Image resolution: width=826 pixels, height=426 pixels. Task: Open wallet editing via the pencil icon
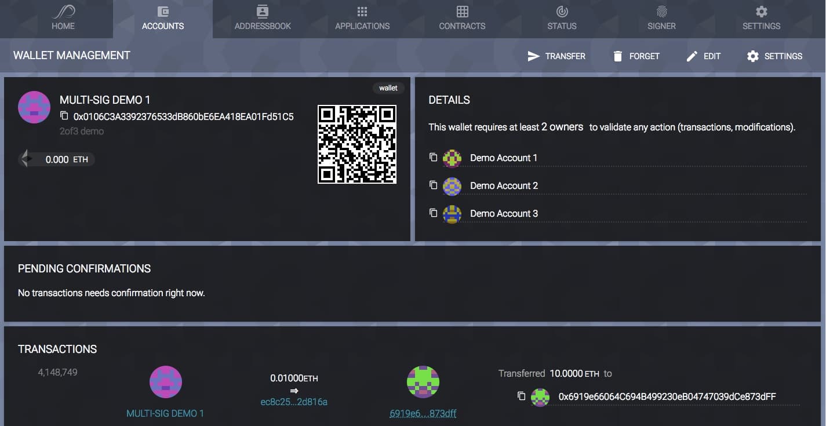[x=692, y=56]
